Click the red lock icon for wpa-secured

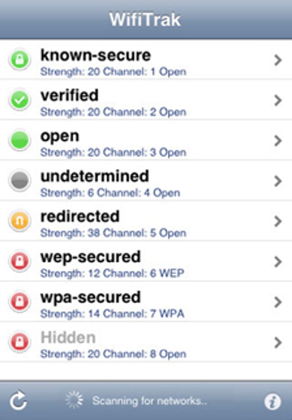19,302
